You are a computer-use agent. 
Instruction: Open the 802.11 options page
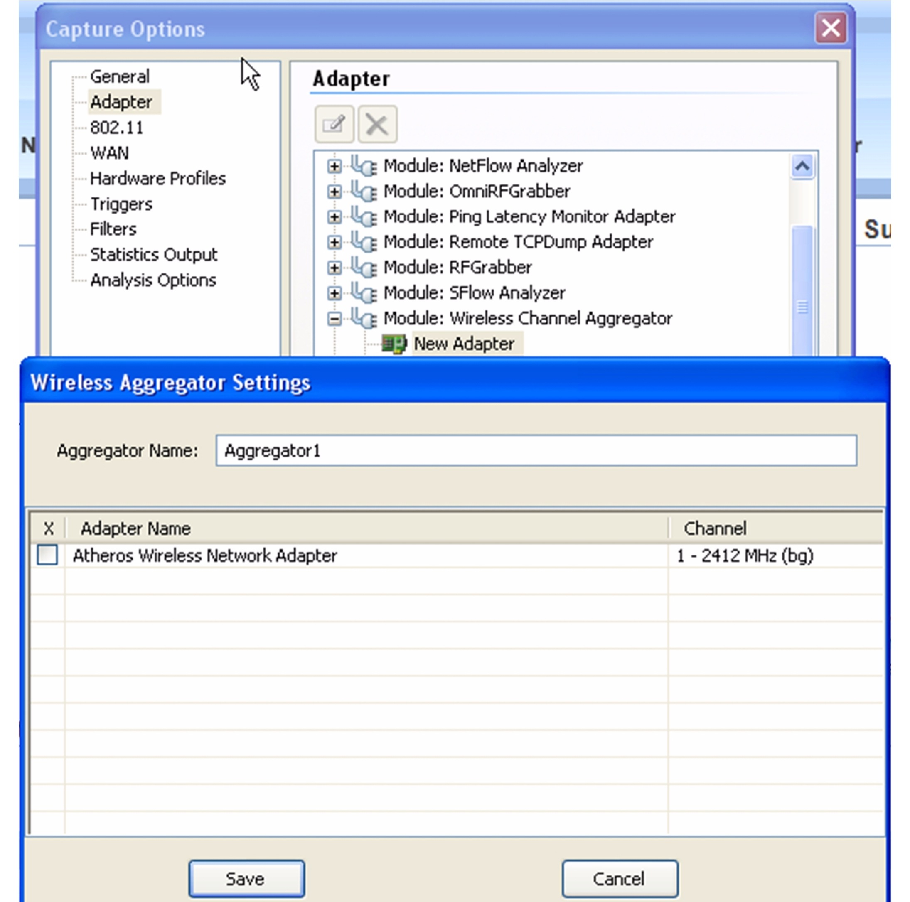coord(116,128)
